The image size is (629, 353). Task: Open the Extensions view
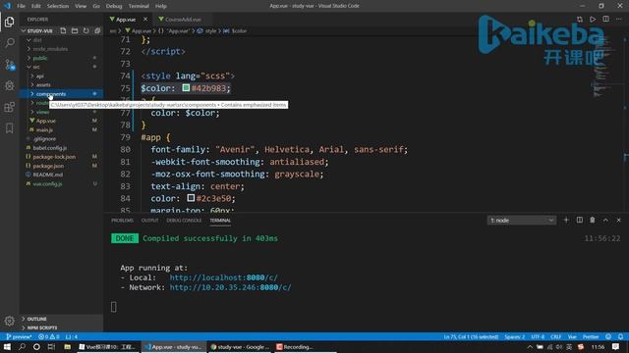click(x=9, y=107)
